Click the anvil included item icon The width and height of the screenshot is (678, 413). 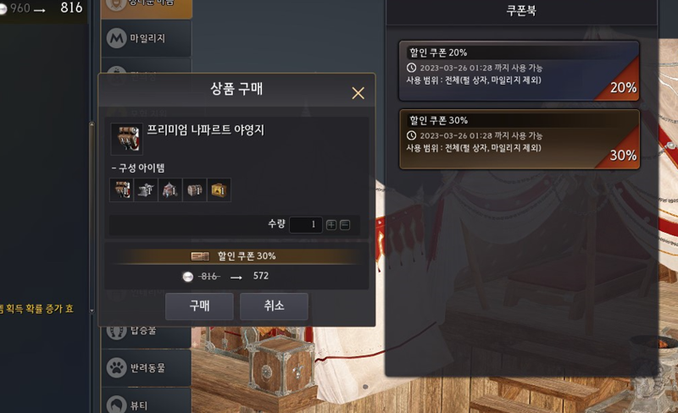point(146,190)
